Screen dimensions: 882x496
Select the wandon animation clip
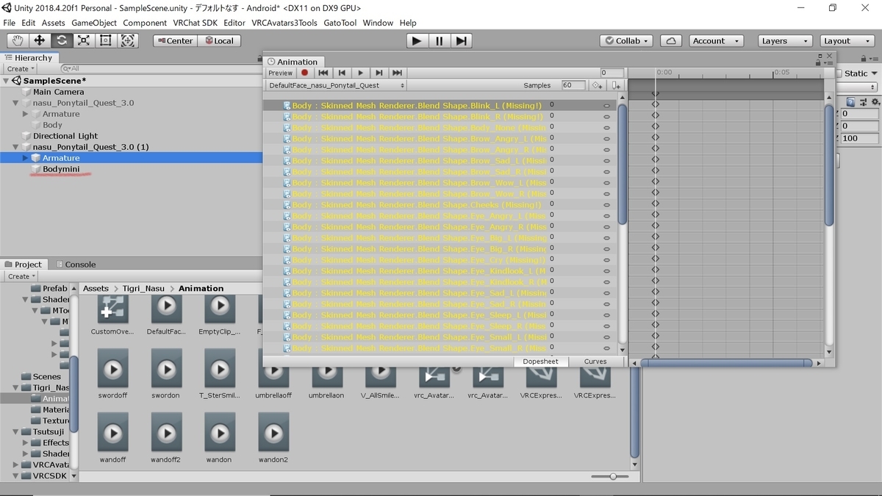219,436
